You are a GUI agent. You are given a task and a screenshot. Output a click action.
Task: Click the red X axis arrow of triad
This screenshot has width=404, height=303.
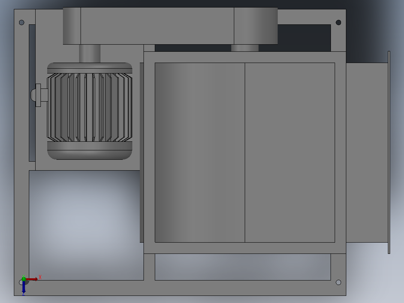(x=32, y=279)
